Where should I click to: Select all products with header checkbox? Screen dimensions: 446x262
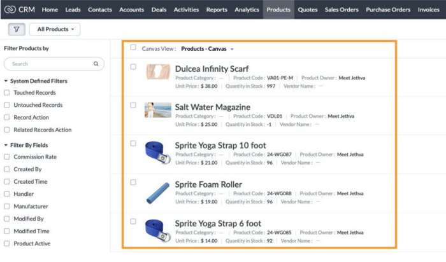pyautogui.click(x=133, y=48)
